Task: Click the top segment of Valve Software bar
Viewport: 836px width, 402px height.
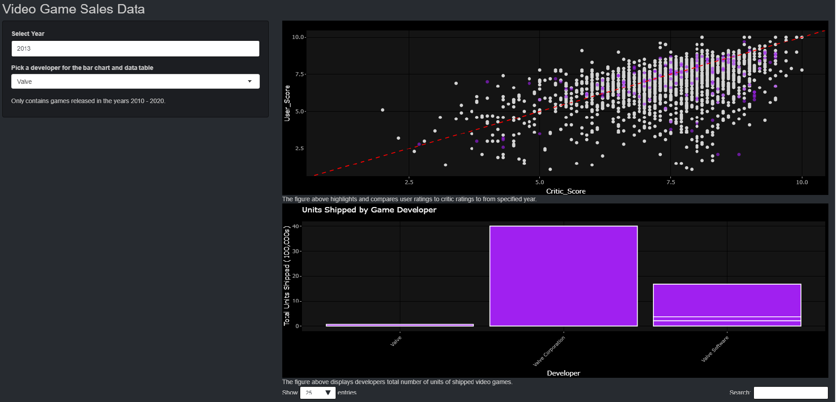Action: [x=727, y=300]
